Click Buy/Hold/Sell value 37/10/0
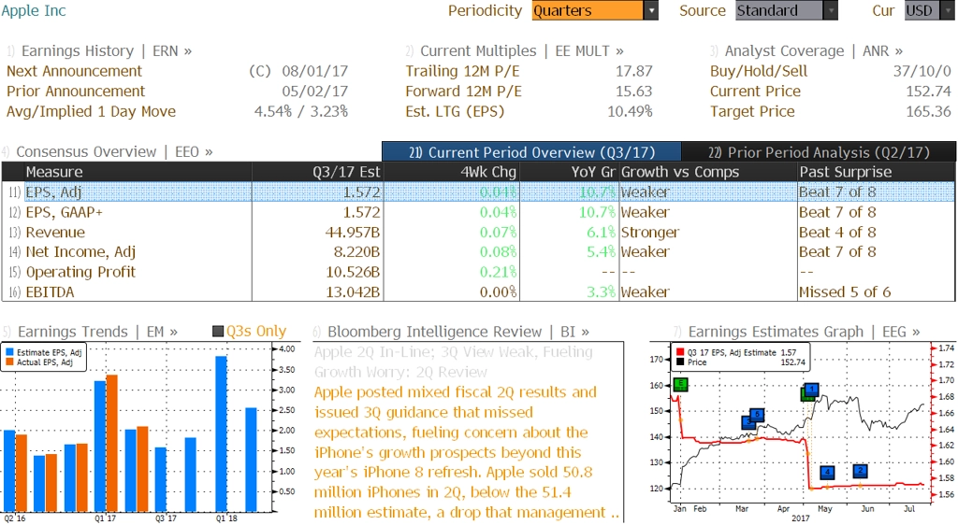 (x=922, y=71)
